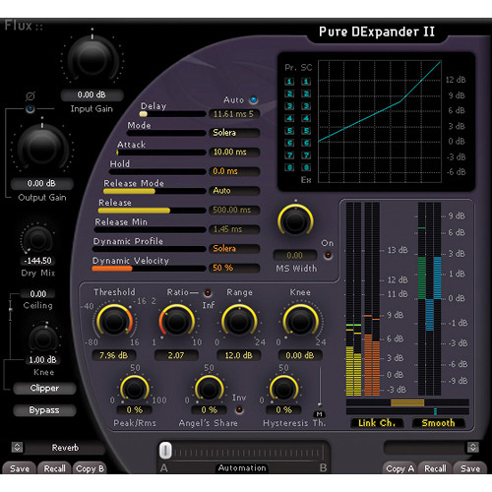Click the Attack slider

pyautogui.click(x=161, y=153)
